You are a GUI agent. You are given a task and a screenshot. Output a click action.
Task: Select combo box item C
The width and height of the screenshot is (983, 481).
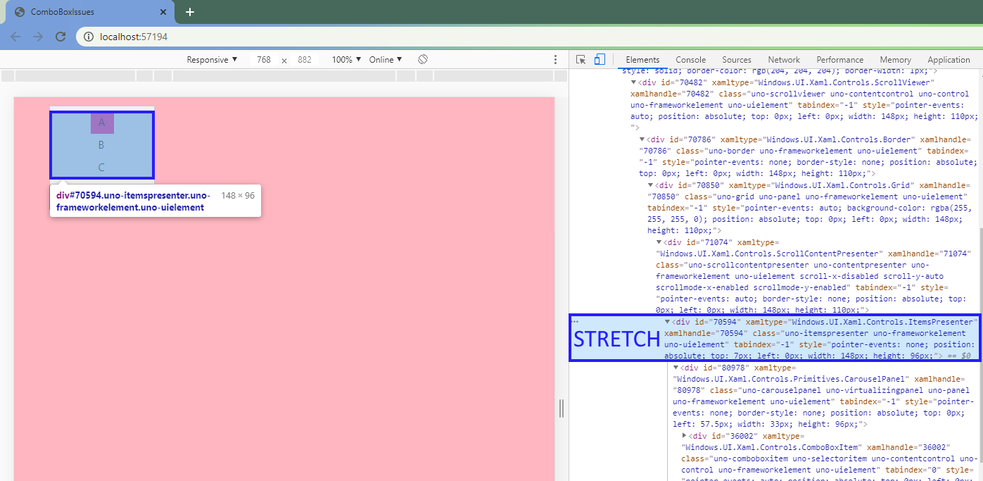[x=101, y=168]
